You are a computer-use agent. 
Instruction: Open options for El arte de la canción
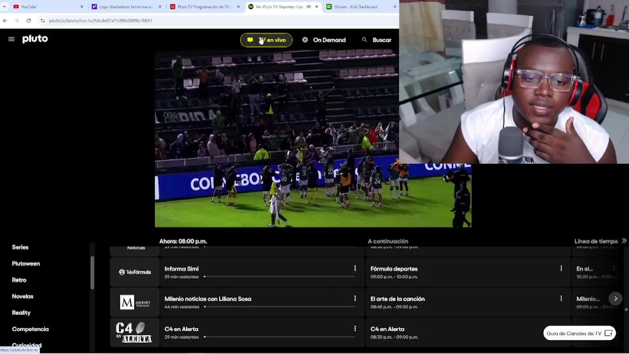pos(561,298)
